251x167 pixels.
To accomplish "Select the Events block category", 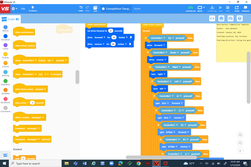I will [x=5, y=55].
